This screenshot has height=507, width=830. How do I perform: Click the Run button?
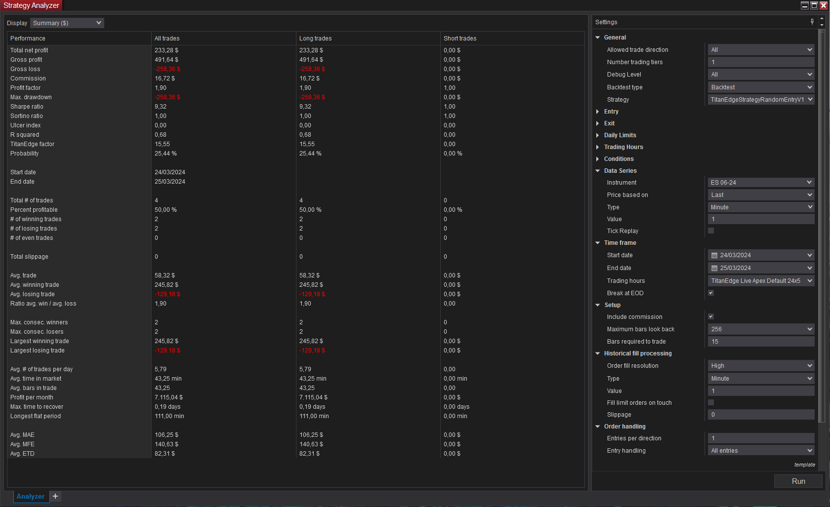pyautogui.click(x=798, y=481)
